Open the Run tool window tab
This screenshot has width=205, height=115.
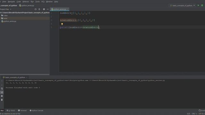click(2, 111)
